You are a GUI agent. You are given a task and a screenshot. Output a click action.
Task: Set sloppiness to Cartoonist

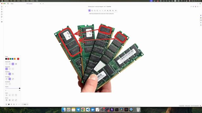[x=13, y=74]
